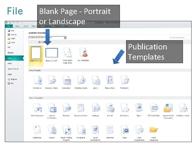This screenshot has height=145, width=194.
Task: Open the Flyers template category
Action: [x=139, y=110]
